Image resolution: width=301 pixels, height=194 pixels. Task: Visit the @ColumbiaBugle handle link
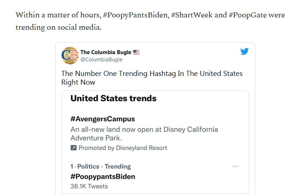[x=101, y=60]
